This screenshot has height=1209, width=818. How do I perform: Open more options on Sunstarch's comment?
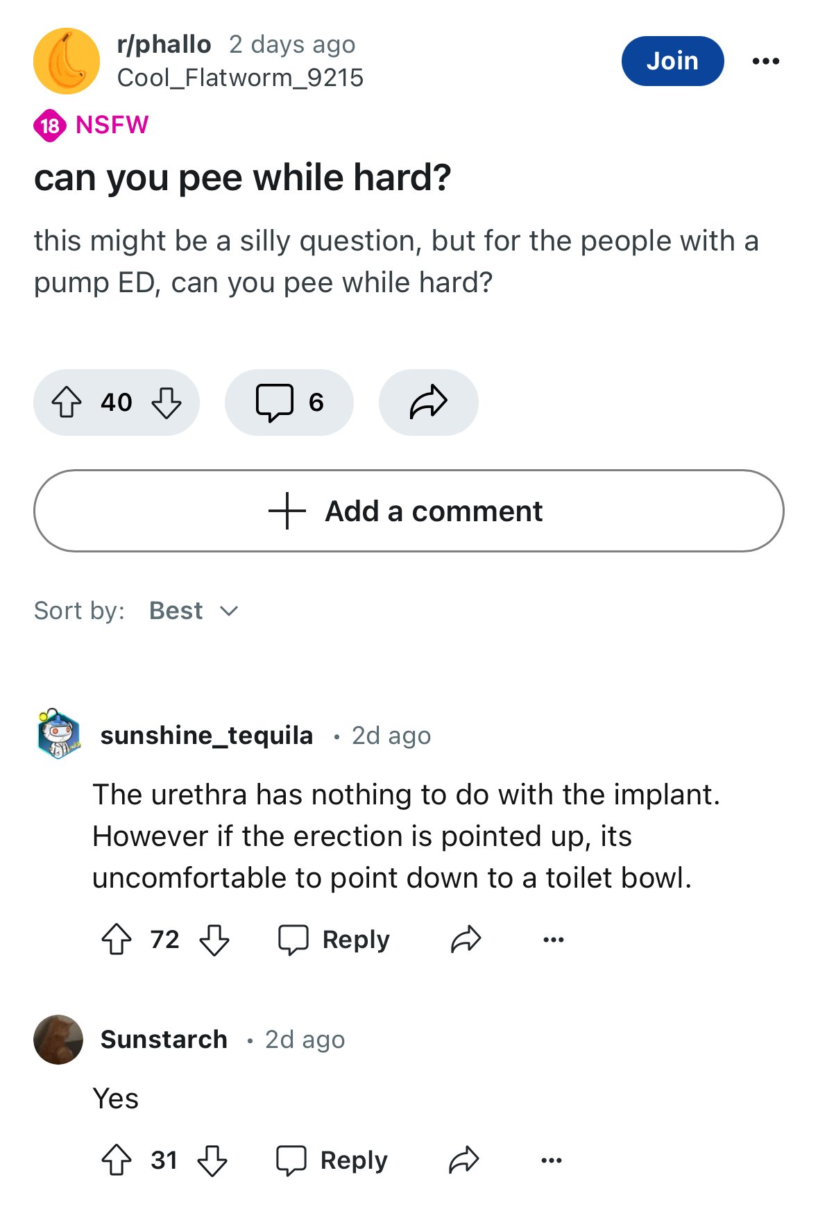coord(552,1160)
